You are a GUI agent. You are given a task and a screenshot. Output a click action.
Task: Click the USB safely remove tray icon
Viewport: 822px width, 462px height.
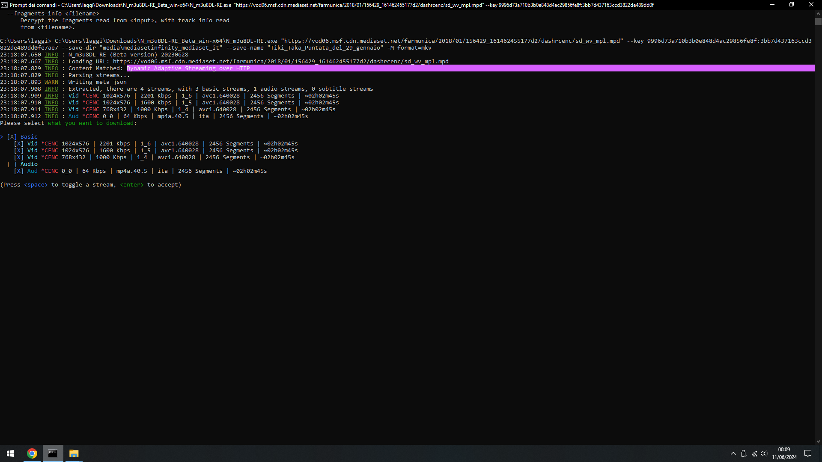(x=744, y=453)
